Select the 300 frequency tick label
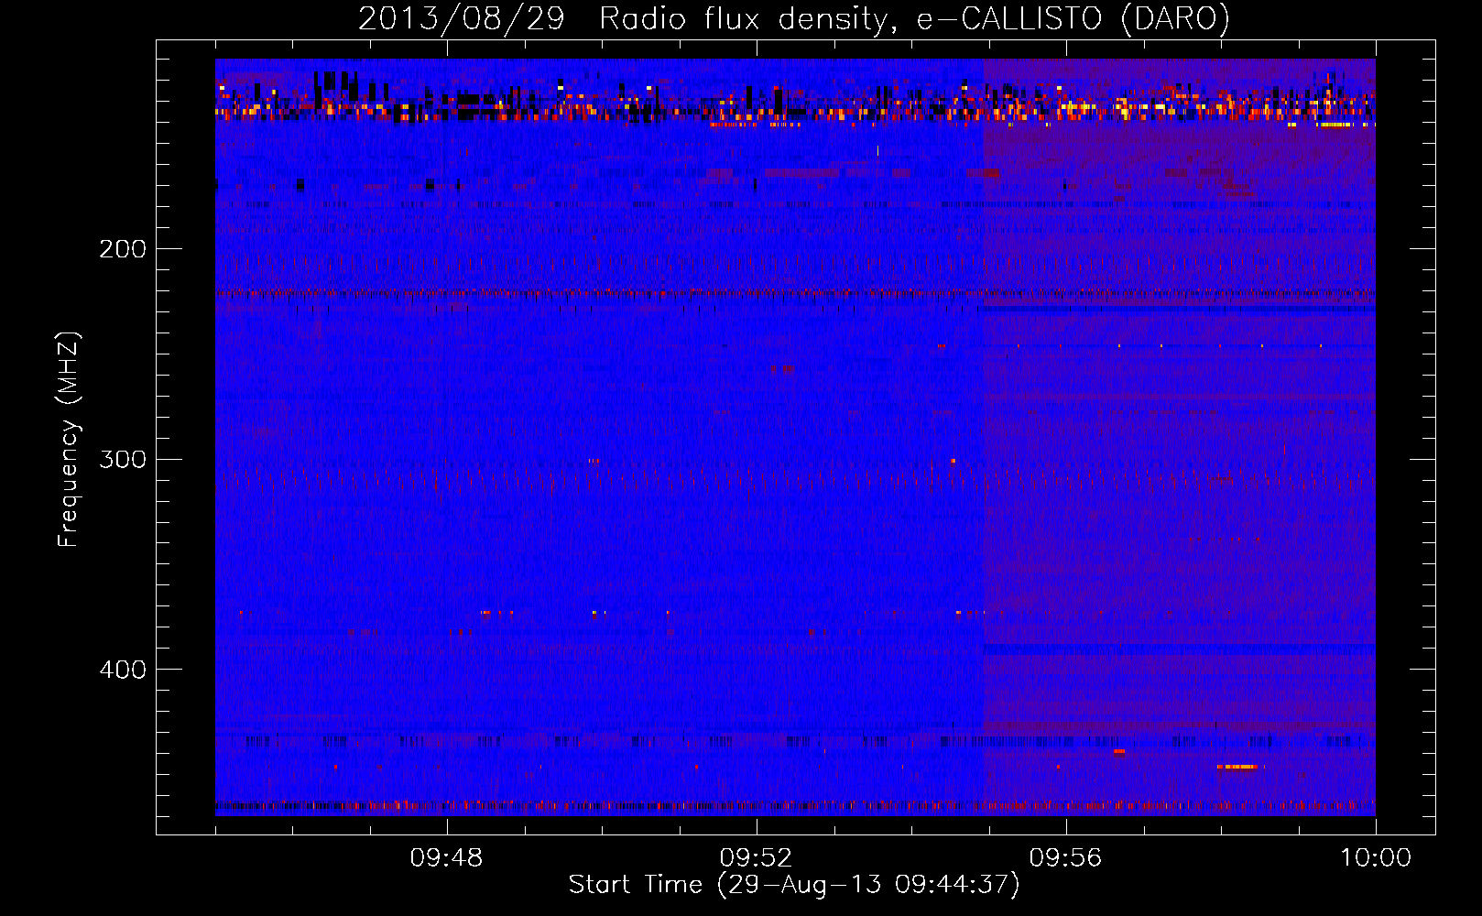 pyautogui.click(x=123, y=459)
